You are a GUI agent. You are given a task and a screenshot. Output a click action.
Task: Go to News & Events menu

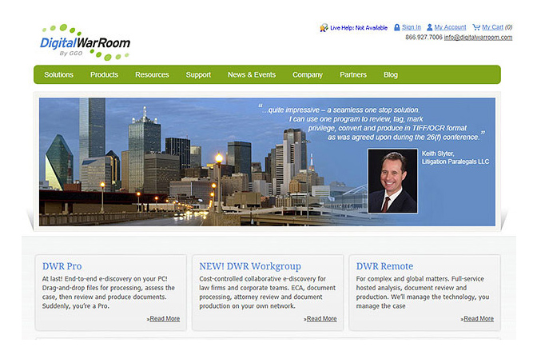(x=252, y=74)
